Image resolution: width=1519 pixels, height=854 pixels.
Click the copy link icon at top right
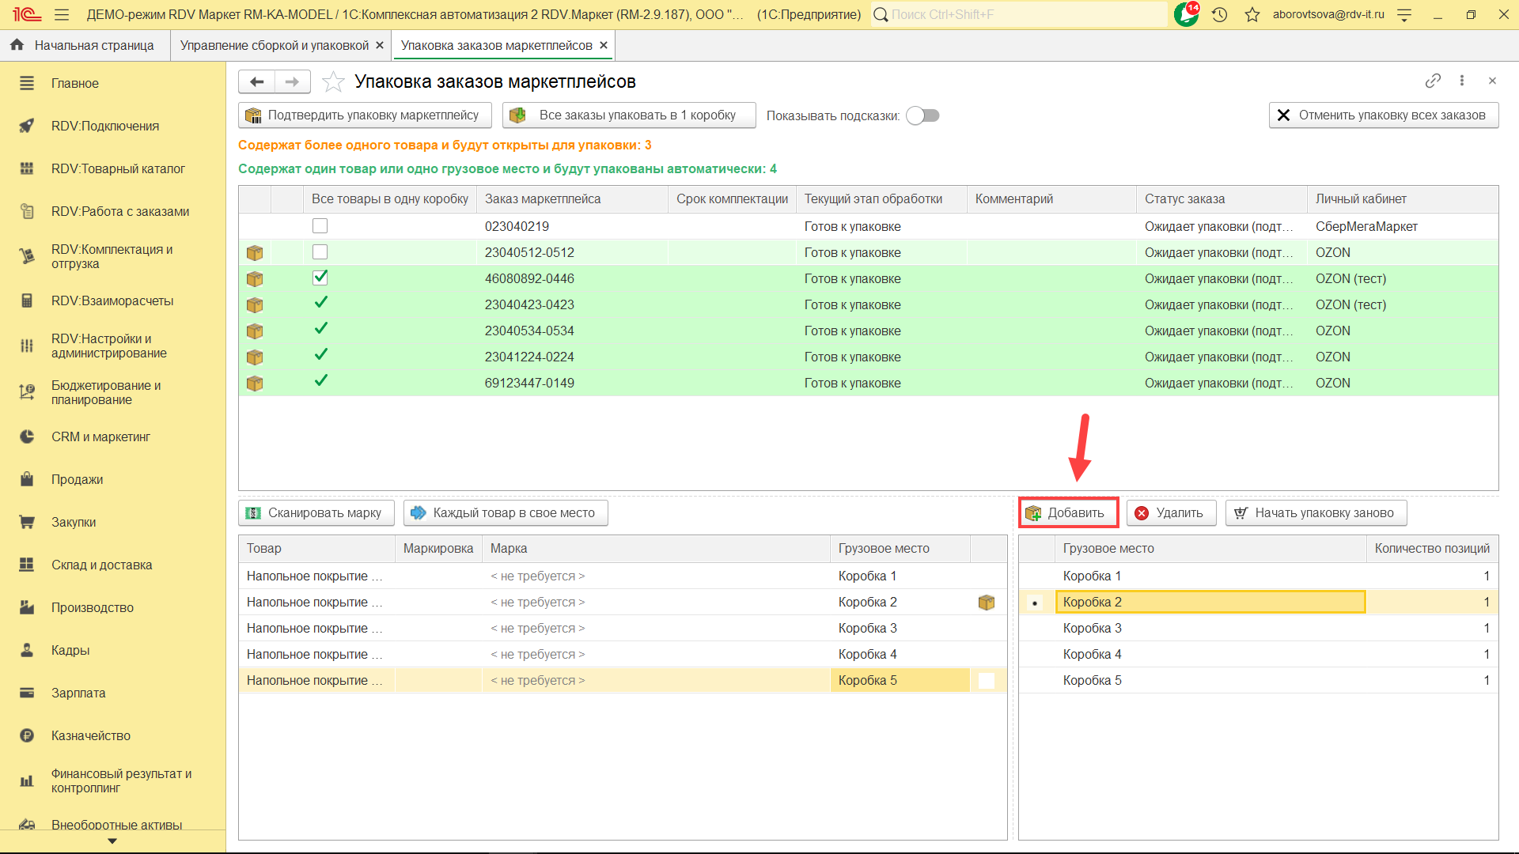point(1432,81)
